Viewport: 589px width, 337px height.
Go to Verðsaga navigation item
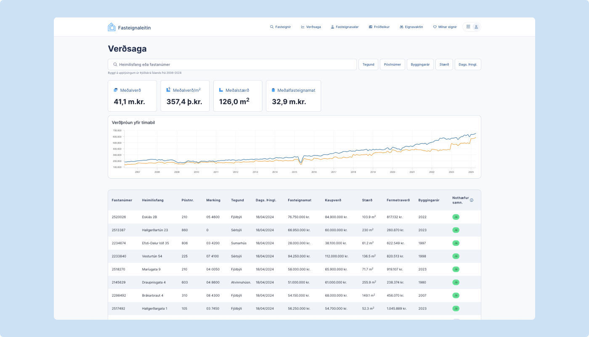coord(311,27)
